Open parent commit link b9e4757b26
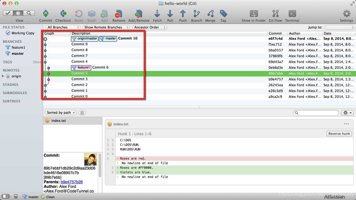356x200 pixels. 72,182
